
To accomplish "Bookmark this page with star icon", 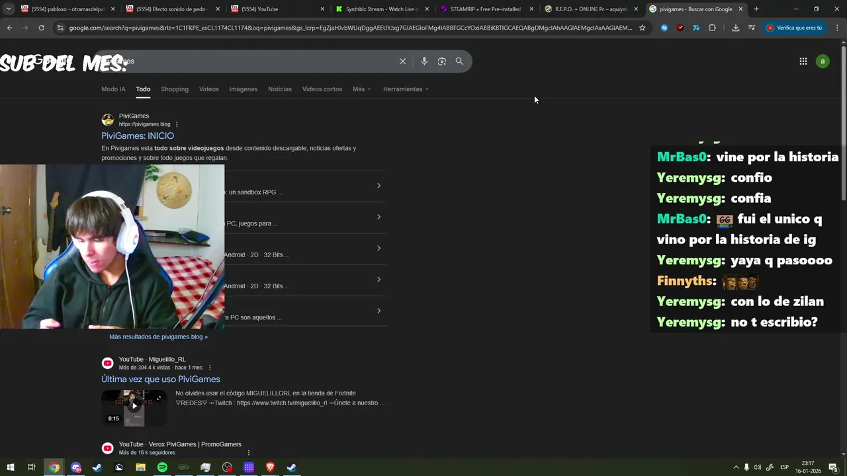I will coord(642,28).
